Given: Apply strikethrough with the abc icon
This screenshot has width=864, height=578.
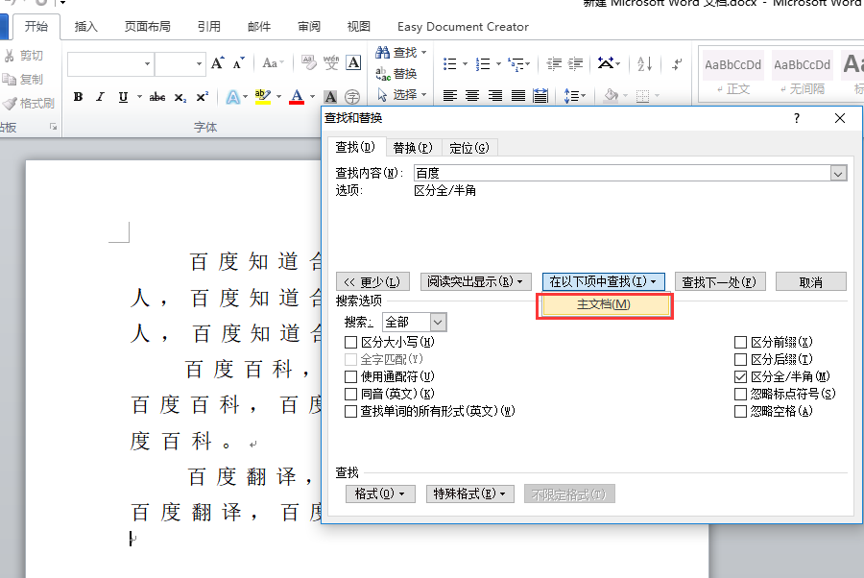Looking at the screenshot, I should [x=157, y=97].
